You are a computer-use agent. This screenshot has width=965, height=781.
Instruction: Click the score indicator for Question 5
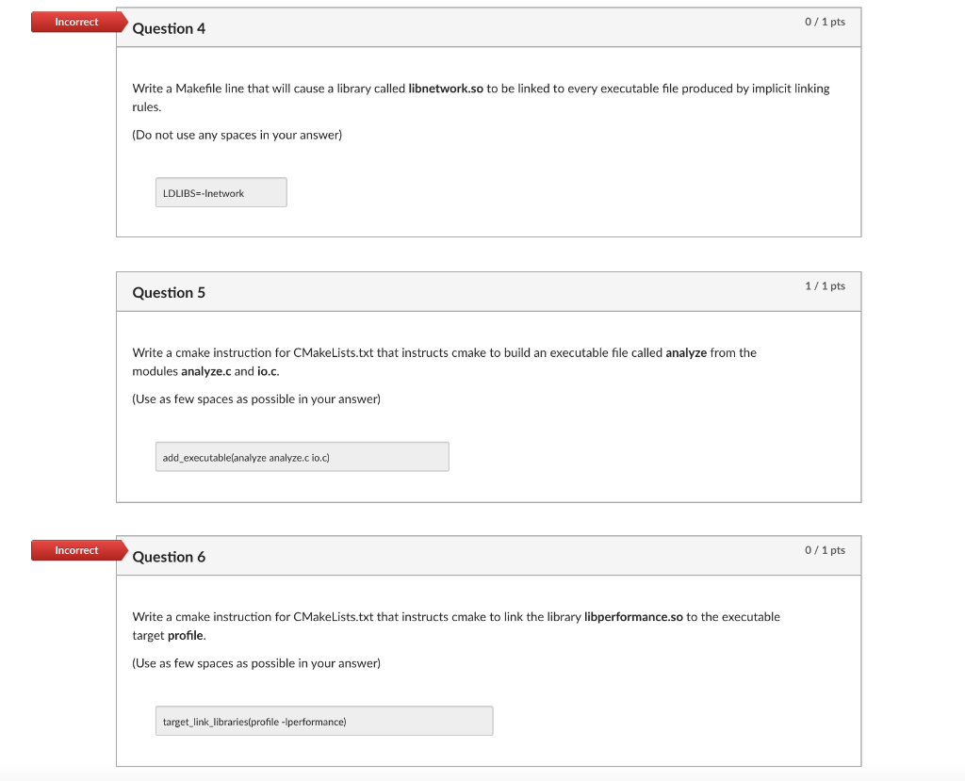(x=824, y=285)
